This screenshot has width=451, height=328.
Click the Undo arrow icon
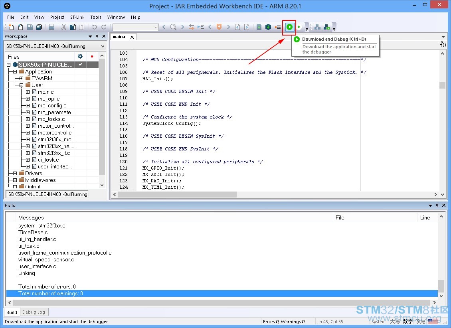tap(94, 27)
